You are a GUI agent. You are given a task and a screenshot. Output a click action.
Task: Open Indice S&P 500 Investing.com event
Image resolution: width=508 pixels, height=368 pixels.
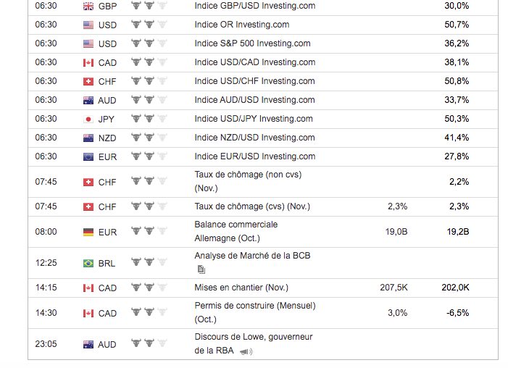pyautogui.click(x=252, y=43)
